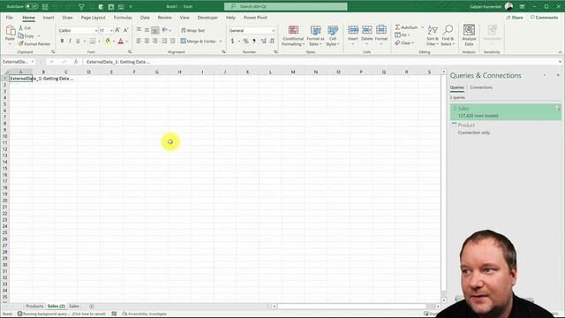Toggle Italic formatting
The height and width of the screenshot is (318, 565).
coord(70,42)
